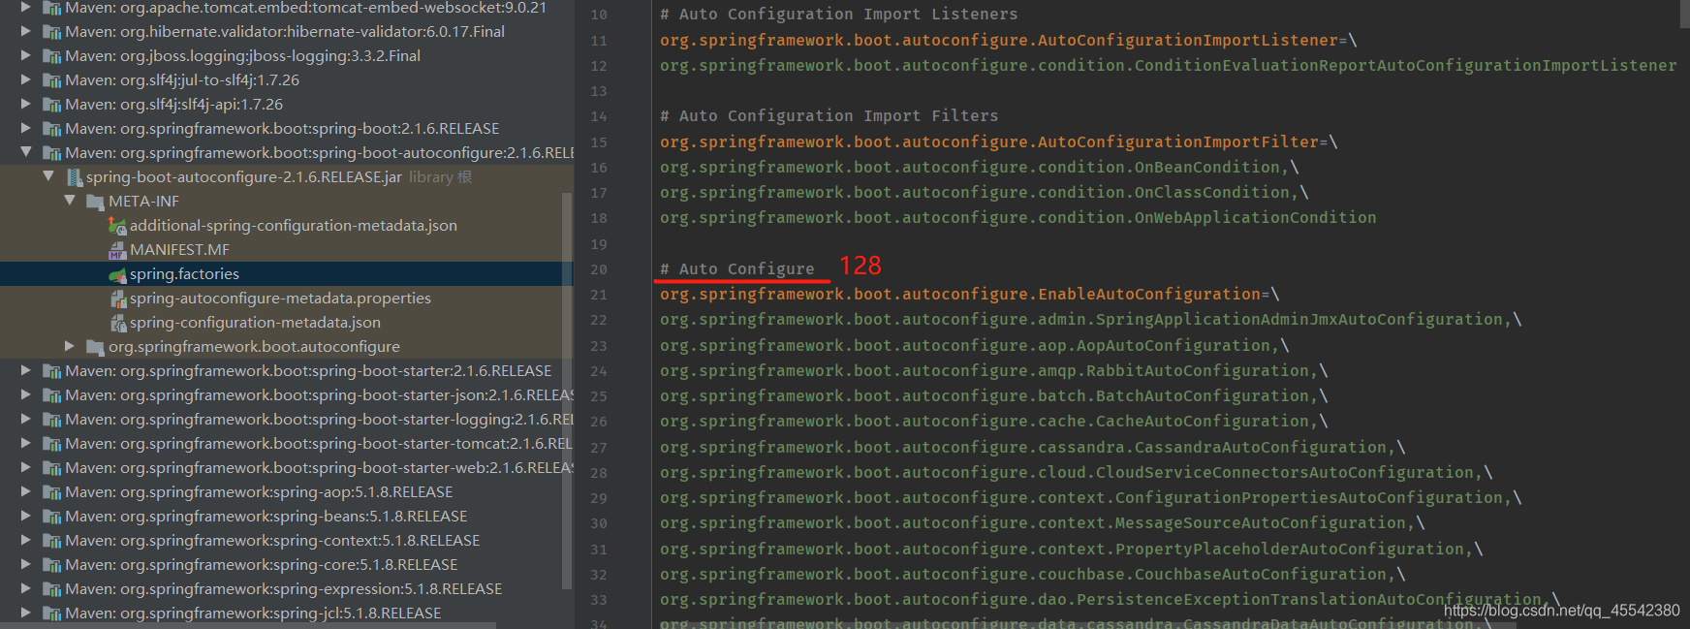This screenshot has height=629, width=1690.
Task: Click the library icon of hibernate-validator
Action: [x=52, y=32]
